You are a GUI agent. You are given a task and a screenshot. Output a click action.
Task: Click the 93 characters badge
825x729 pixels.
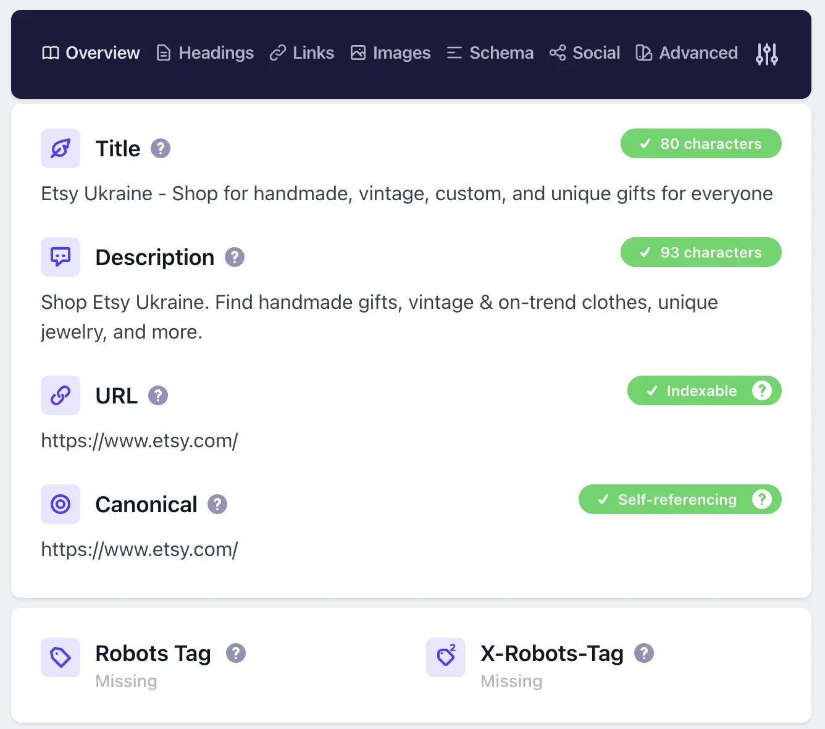click(x=701, y=252)
